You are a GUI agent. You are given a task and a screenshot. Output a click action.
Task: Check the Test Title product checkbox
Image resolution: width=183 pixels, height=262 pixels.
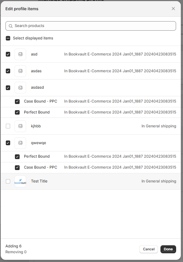(x=8, y=181)
